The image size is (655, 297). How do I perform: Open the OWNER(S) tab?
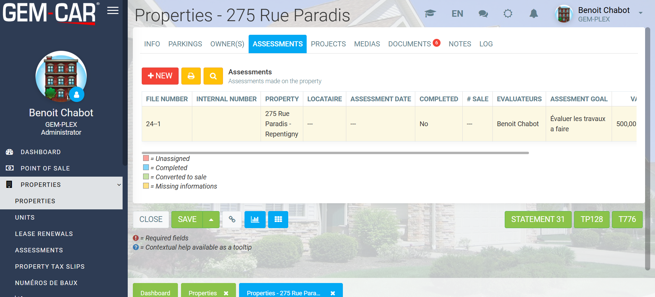pos(227,44)
